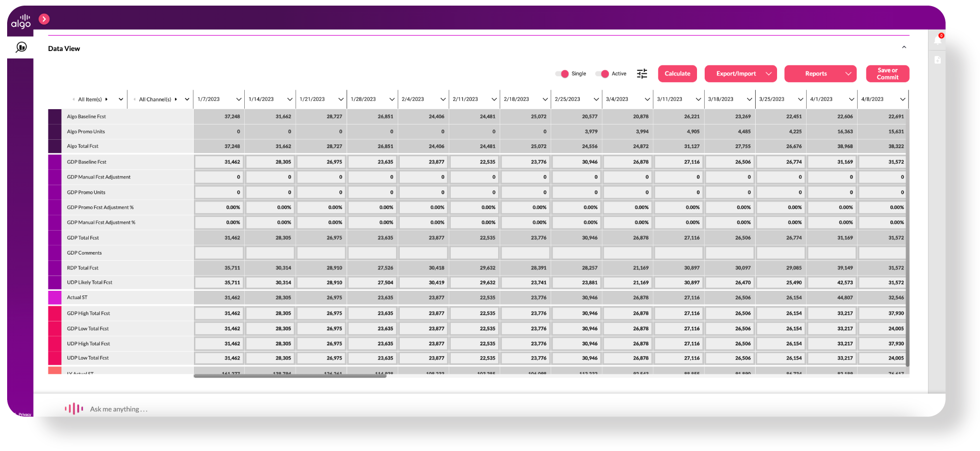Open the All Channel(s) dropdown
This screenshot has width=980, height=451.
click(x=187, y=99)
